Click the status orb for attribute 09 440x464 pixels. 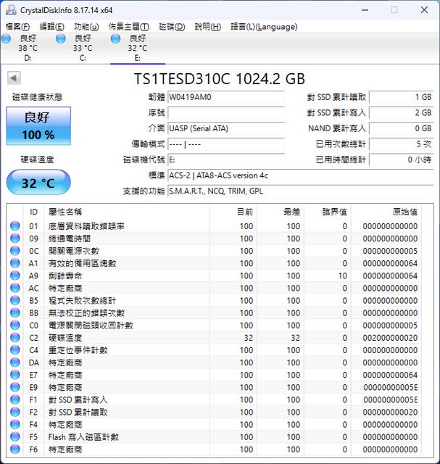(14, 239)
